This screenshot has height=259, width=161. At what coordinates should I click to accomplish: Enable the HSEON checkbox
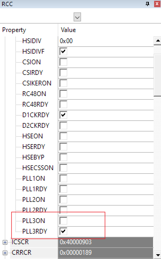coord(63,136)
